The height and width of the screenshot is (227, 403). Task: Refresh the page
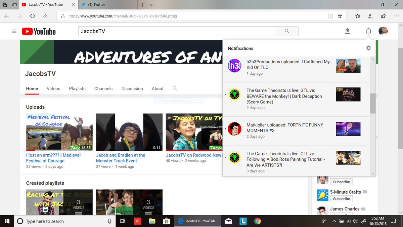(32, 16)
